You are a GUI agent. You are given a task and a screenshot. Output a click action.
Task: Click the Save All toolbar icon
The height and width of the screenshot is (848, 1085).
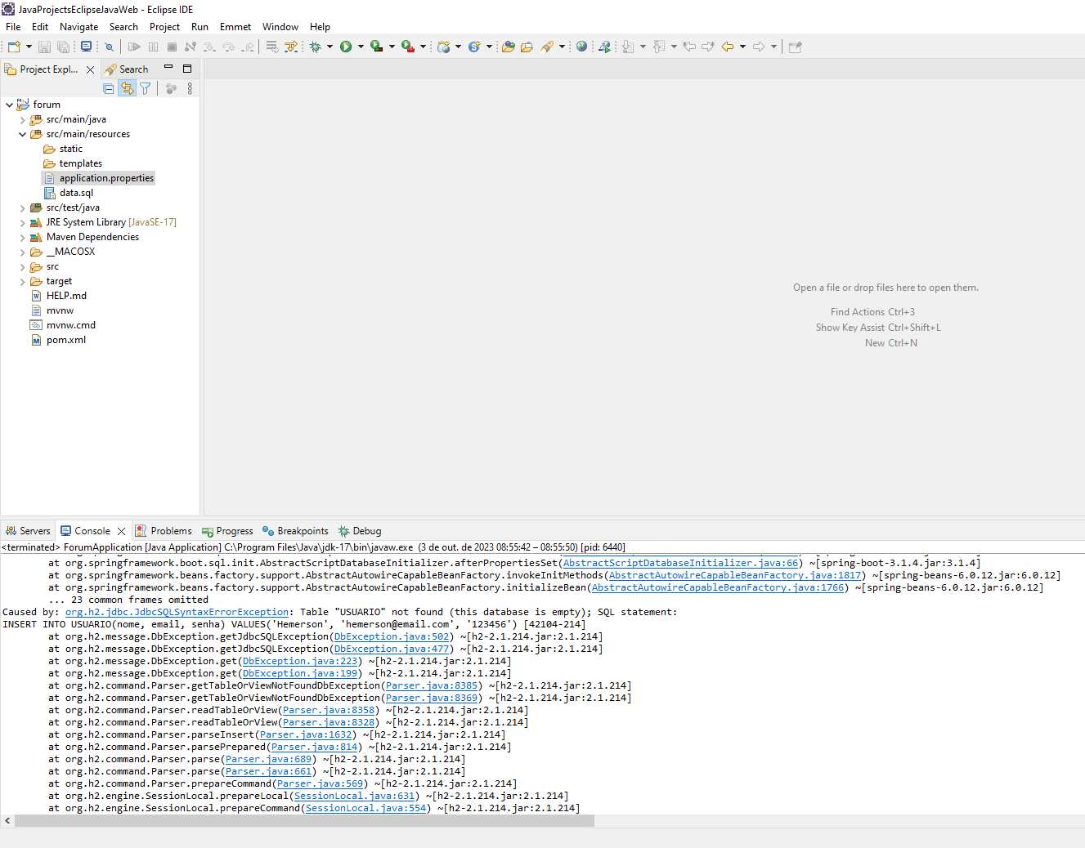[x=63, y=47]
